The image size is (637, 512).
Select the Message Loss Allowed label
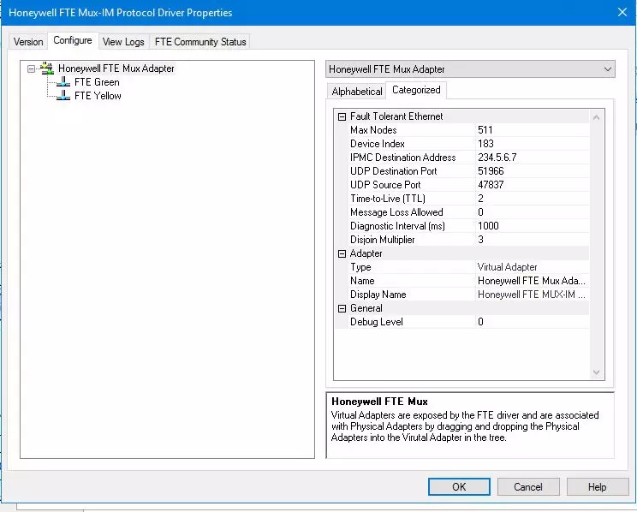(x=396, y=212)
